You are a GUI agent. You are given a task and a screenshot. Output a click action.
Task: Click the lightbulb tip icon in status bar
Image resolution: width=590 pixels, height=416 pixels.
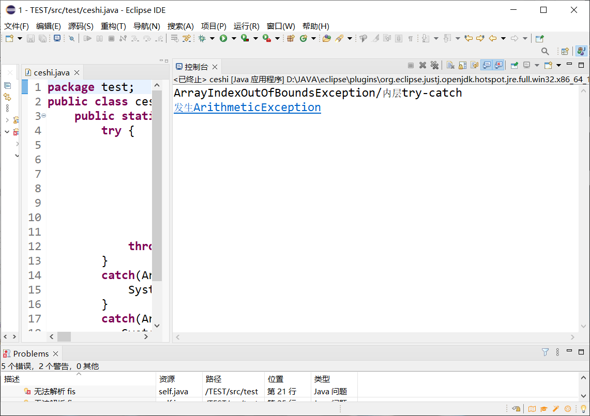tap(583, 409)
